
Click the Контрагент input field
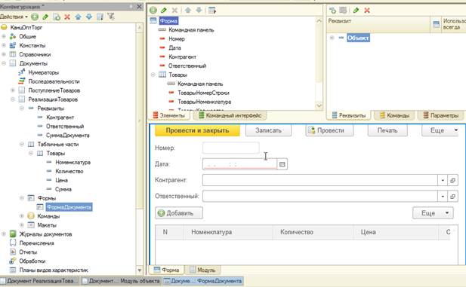tap(320, 180)
